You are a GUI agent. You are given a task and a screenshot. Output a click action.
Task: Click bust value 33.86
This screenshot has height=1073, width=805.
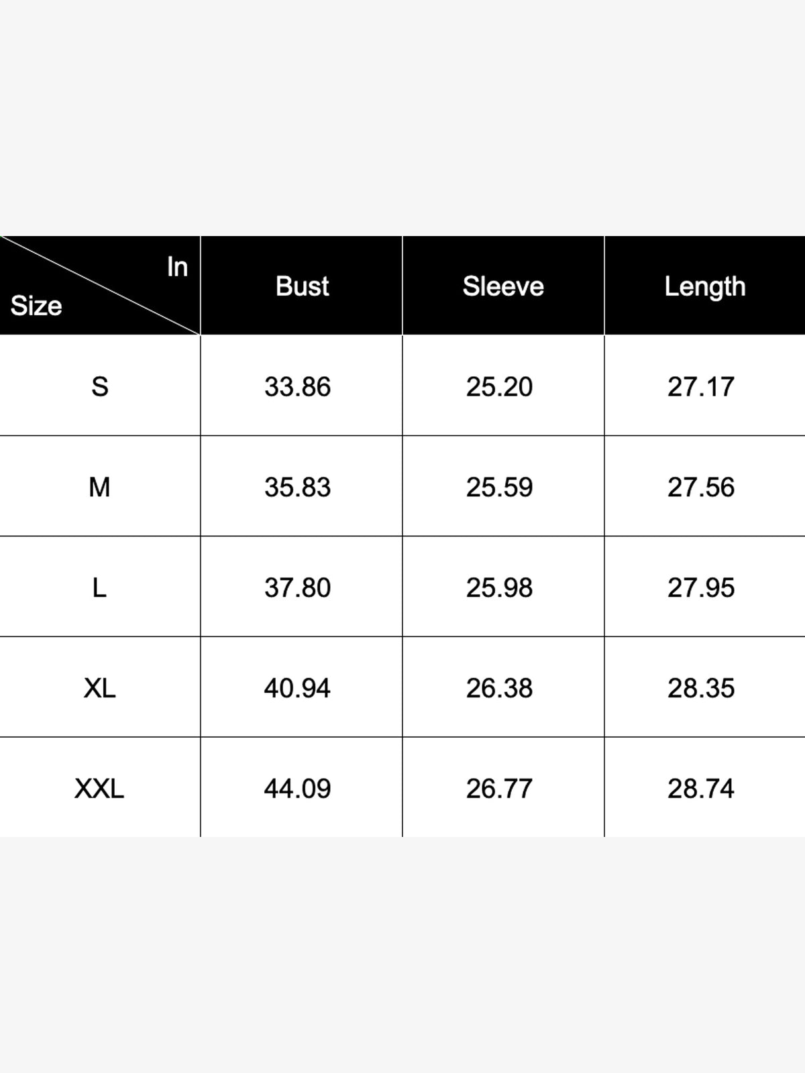(297, 387)
